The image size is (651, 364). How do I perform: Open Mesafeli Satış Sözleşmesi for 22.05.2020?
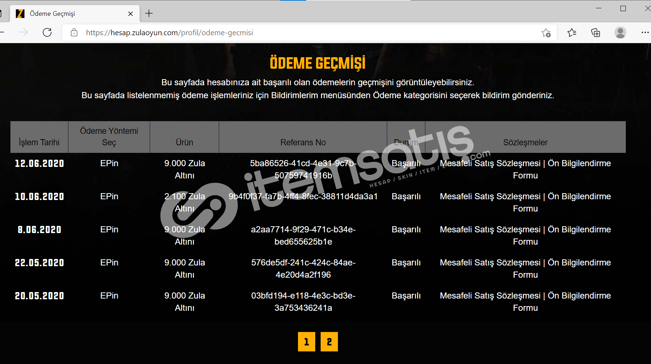[x=490, y=263]
